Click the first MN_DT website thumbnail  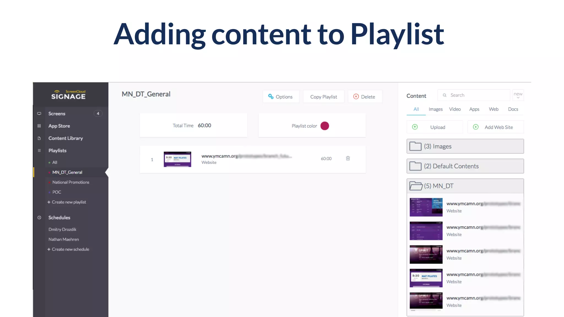[426, 207]
